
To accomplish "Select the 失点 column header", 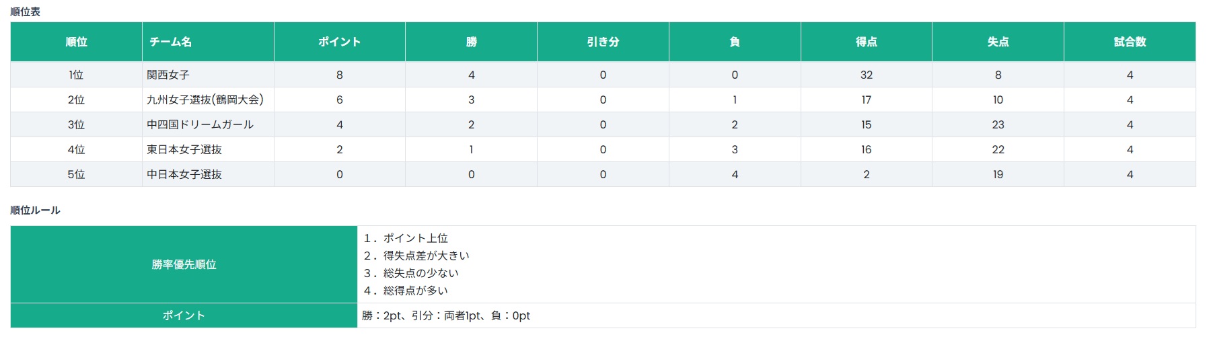I will [x=998, y=42].
